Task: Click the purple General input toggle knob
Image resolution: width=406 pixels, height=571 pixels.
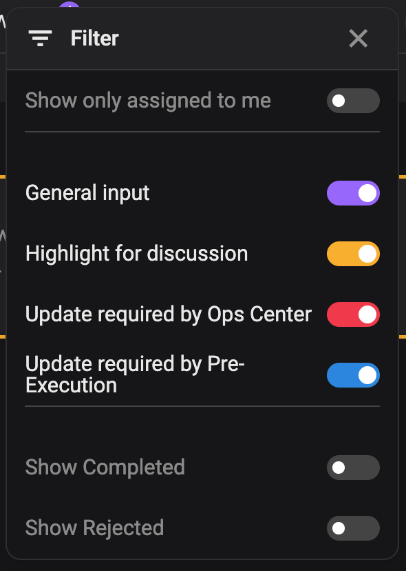Action: (366, 193)
